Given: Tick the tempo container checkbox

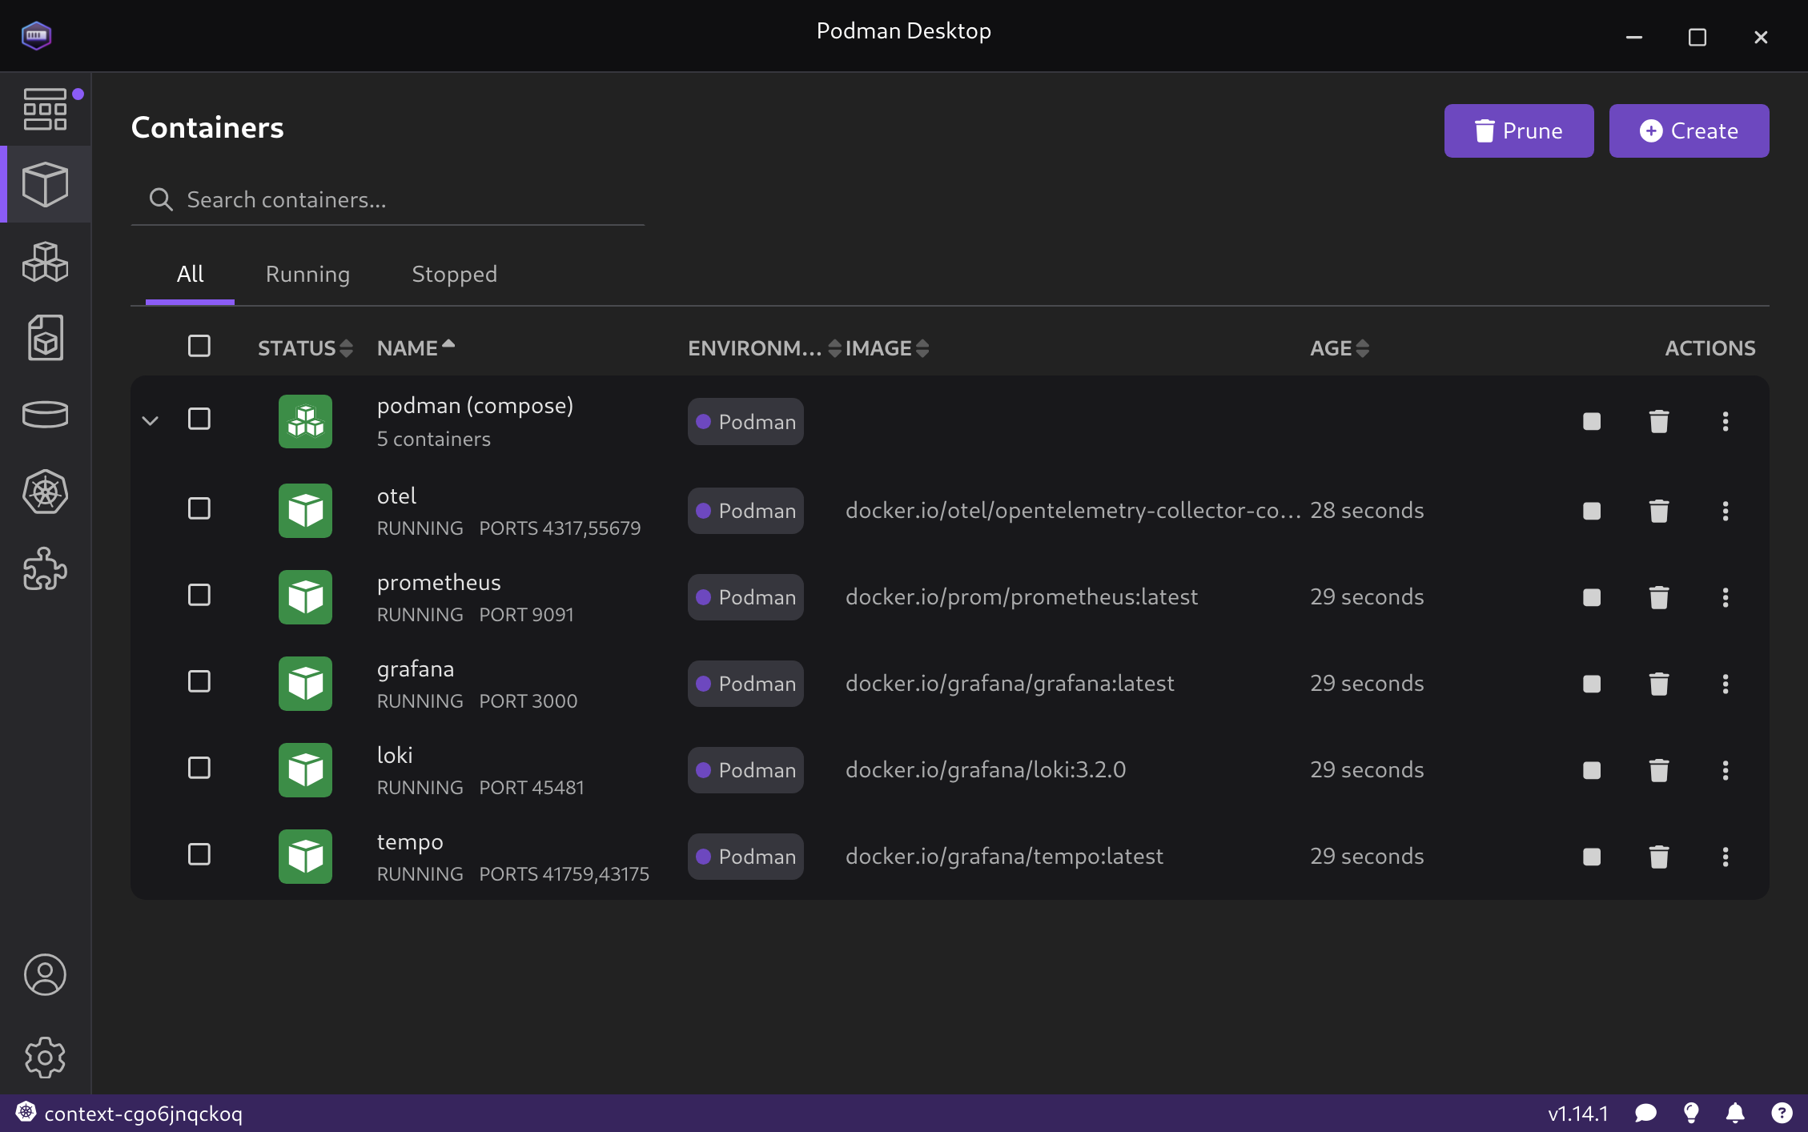Looking at the screenshot, I should (199, 854).
